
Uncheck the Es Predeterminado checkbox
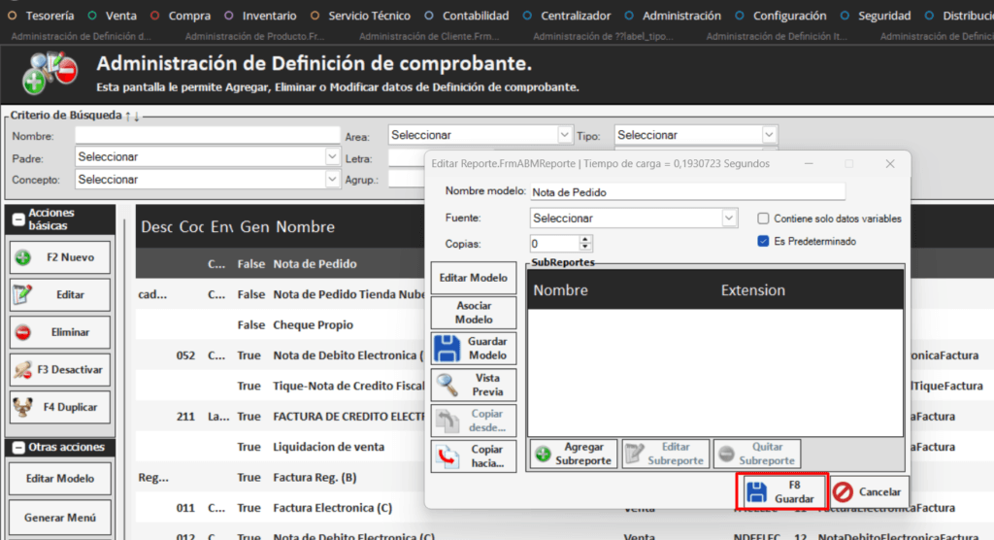(x=763, y=241)
